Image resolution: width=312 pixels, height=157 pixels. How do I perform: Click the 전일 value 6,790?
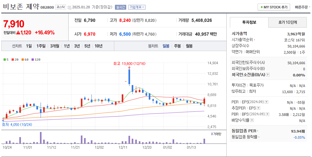coord(90,20)
